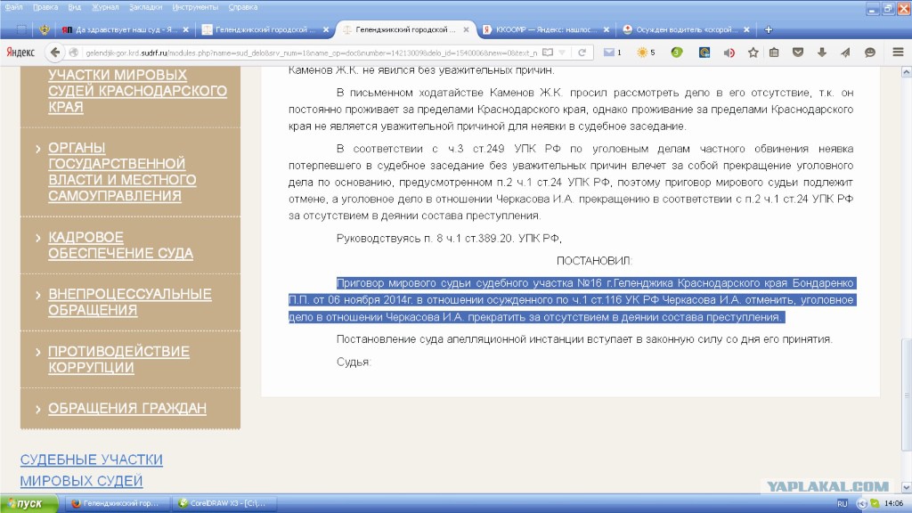Open a new tab with plus button
The height and width of the screenshot is (513, 912).
click(769, 29)
